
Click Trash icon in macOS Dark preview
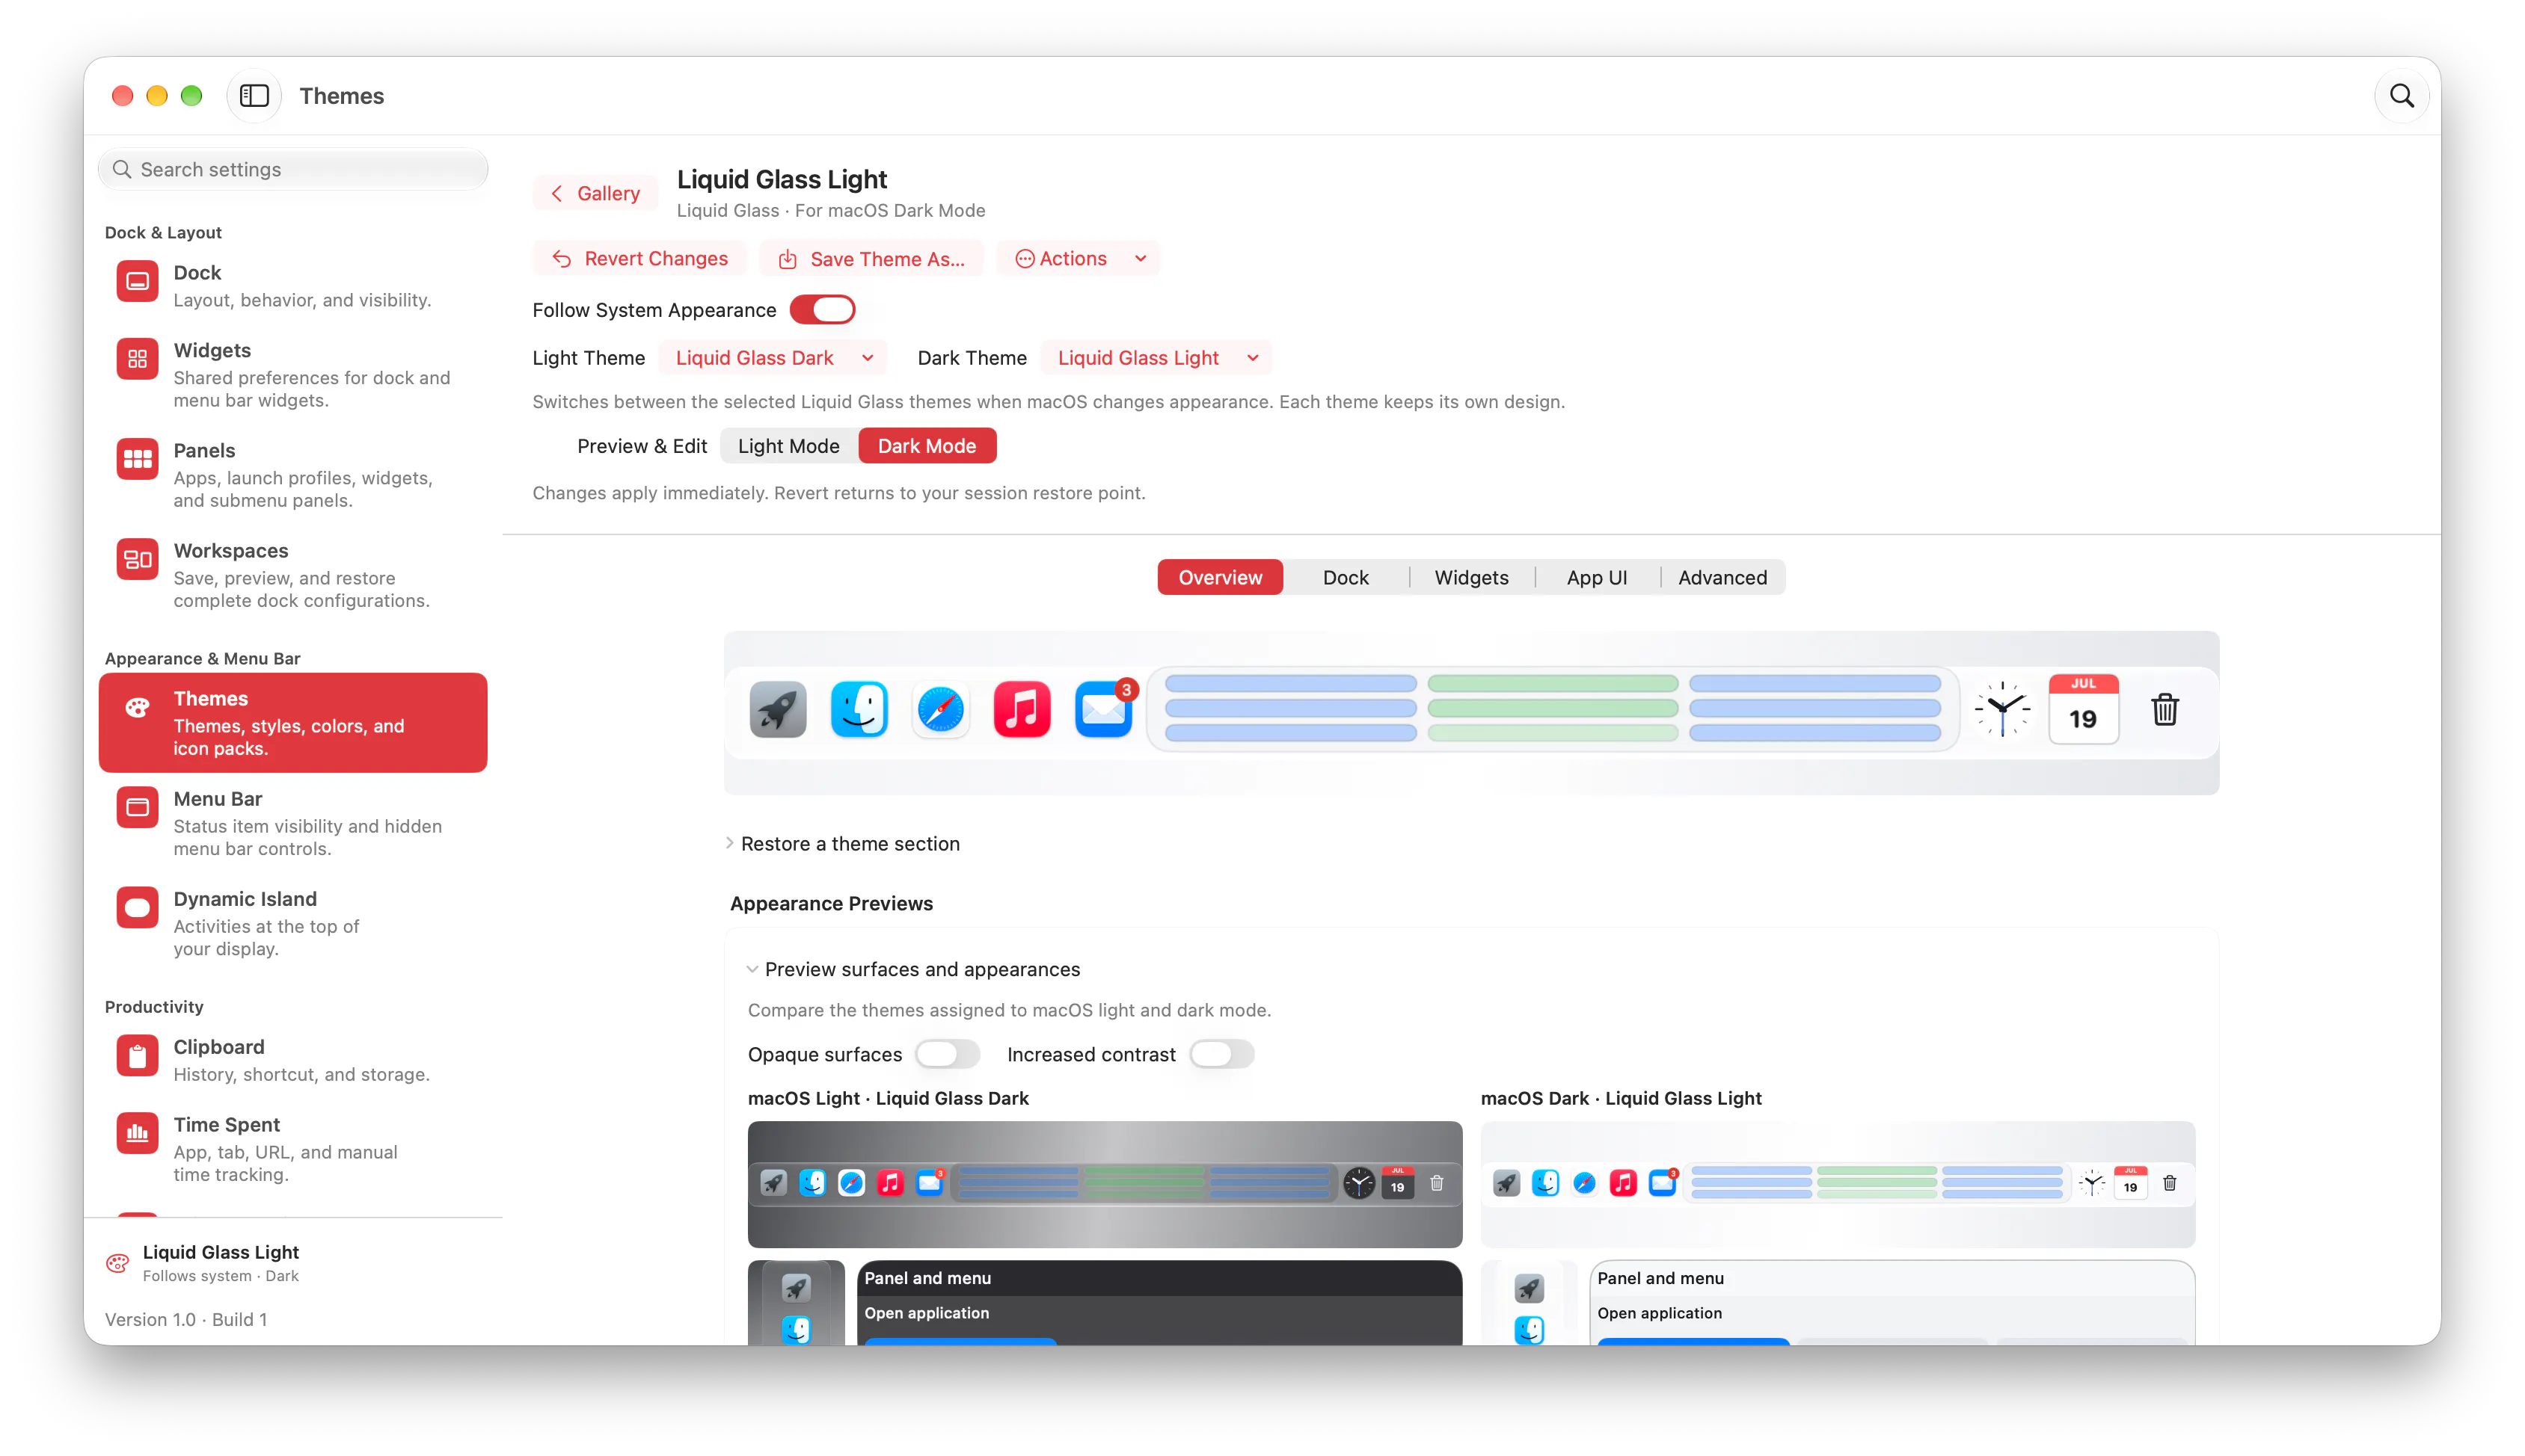(2169, 1184)
